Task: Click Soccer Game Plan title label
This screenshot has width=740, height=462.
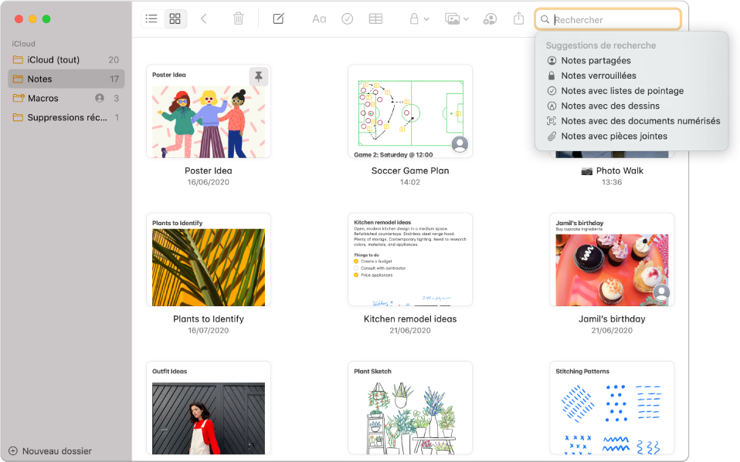Action: (410, 170)
